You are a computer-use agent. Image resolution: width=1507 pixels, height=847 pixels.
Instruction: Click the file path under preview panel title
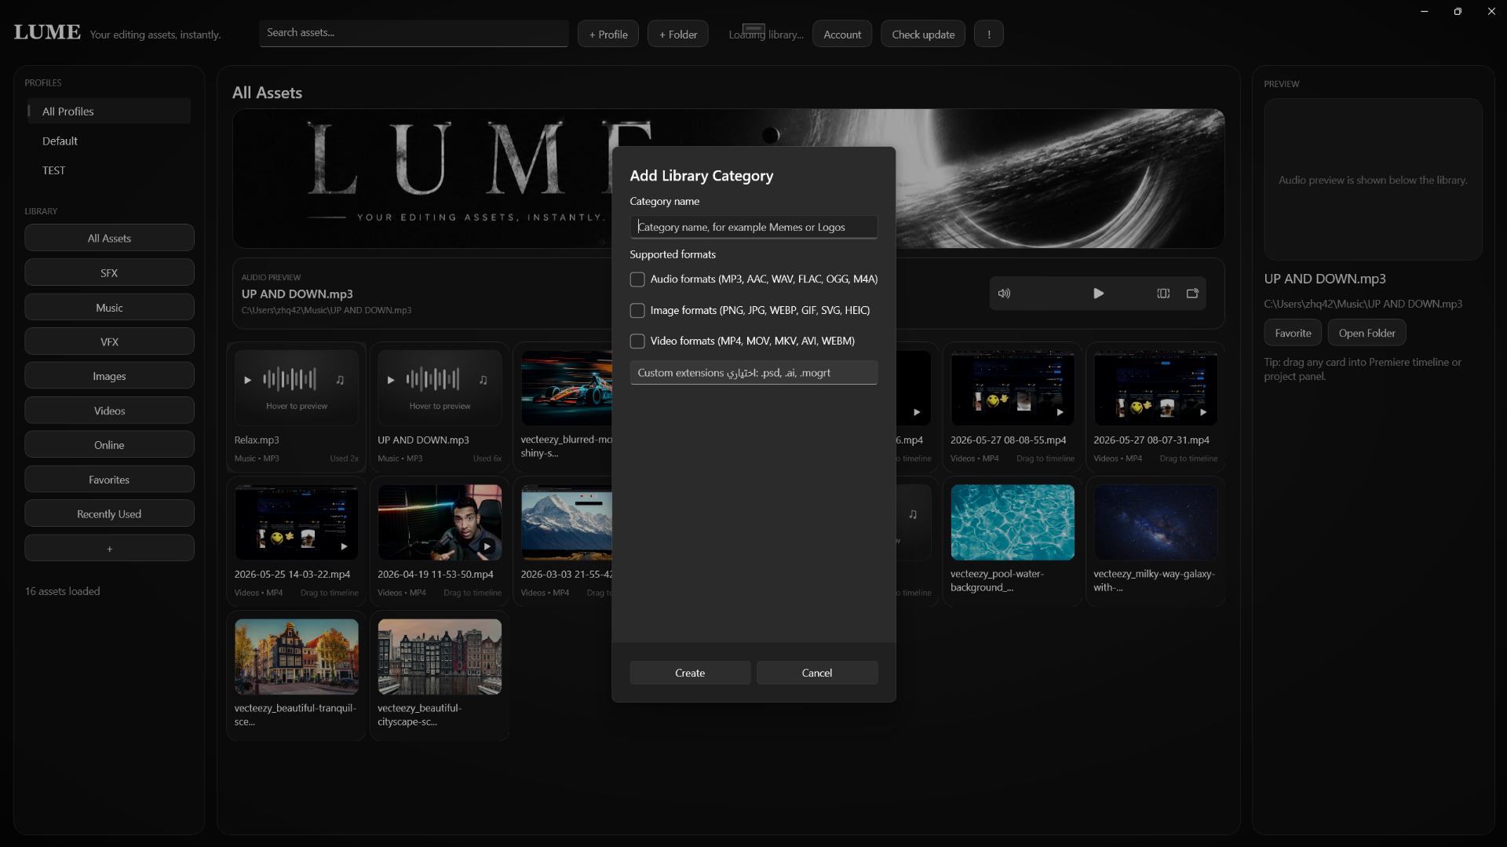[x=1363, y=304]
